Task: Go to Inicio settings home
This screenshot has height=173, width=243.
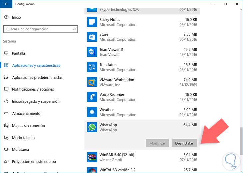Action: [16, 17]
